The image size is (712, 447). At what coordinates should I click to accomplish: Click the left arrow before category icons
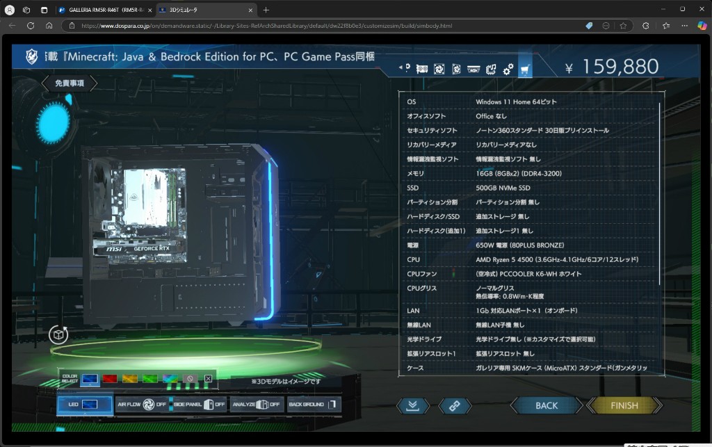(401, 67)
